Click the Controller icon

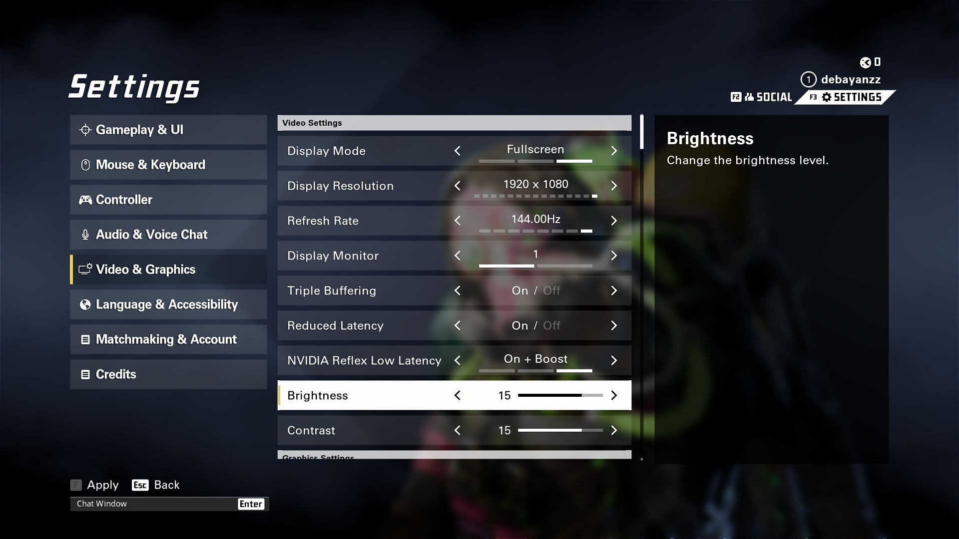(84, 200)
